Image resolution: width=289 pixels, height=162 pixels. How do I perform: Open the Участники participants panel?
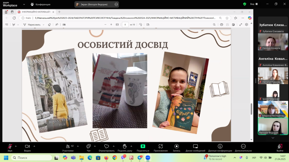(x=68, y=148)
